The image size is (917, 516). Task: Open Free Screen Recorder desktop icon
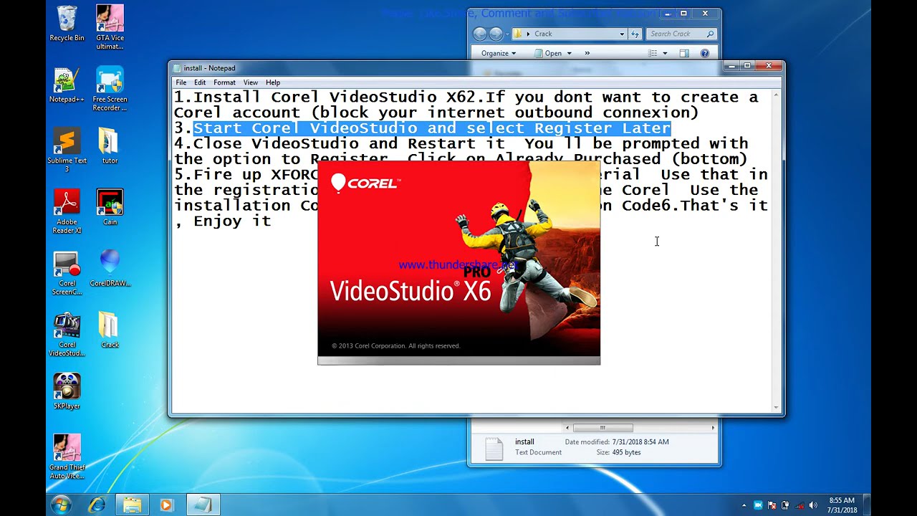(x=110, y=89)
